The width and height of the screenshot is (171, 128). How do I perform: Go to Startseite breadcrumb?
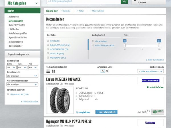(66, 11)
